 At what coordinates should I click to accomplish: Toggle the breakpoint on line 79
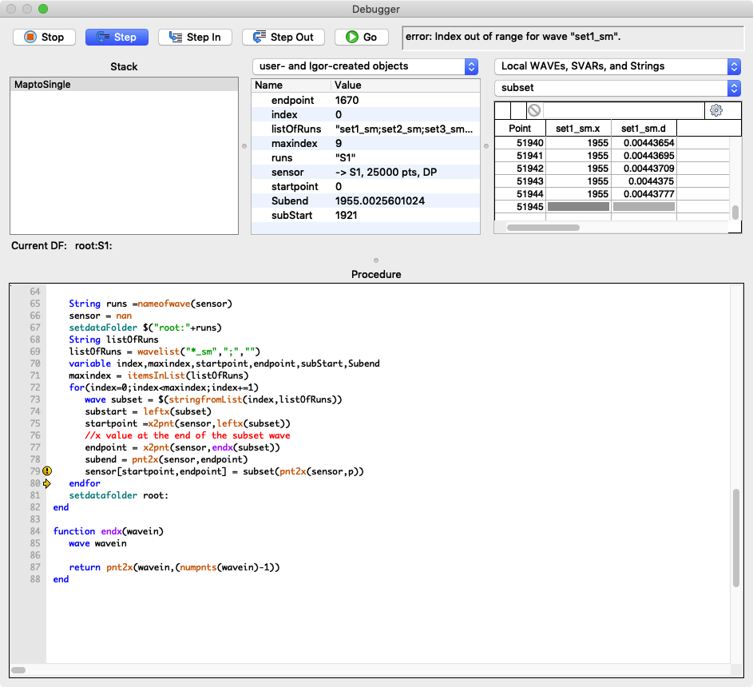pos(47,471)
